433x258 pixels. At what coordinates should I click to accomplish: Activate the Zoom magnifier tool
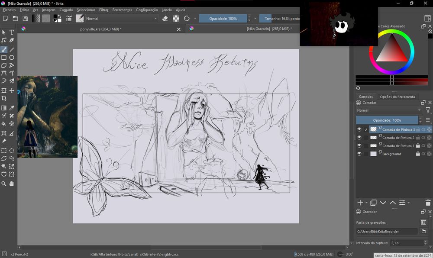coord(4,184)
